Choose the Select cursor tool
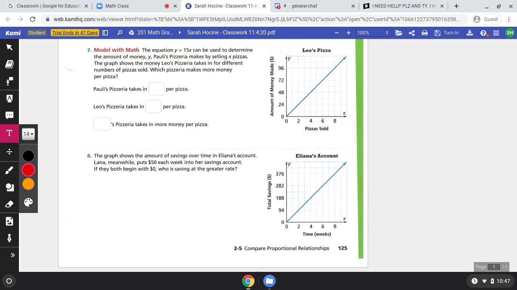Viewport: 517px width, 290px height. coord(9,47)
